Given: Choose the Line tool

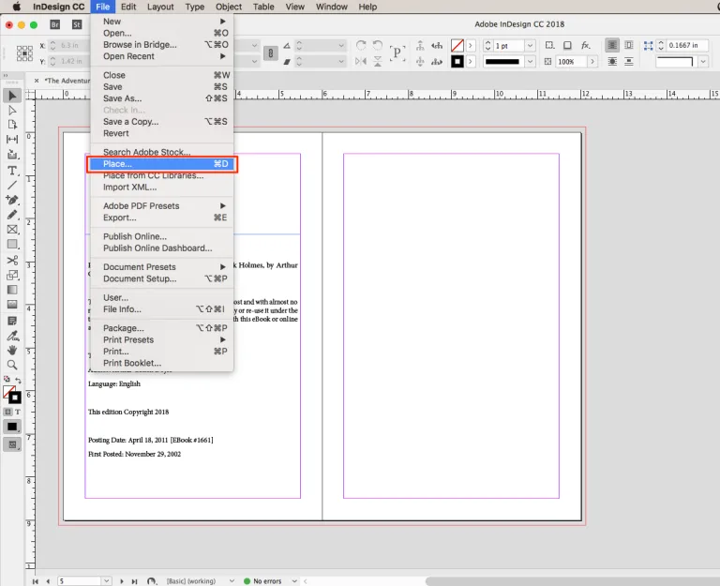Looking at the screenshot, I should point(12,185).
